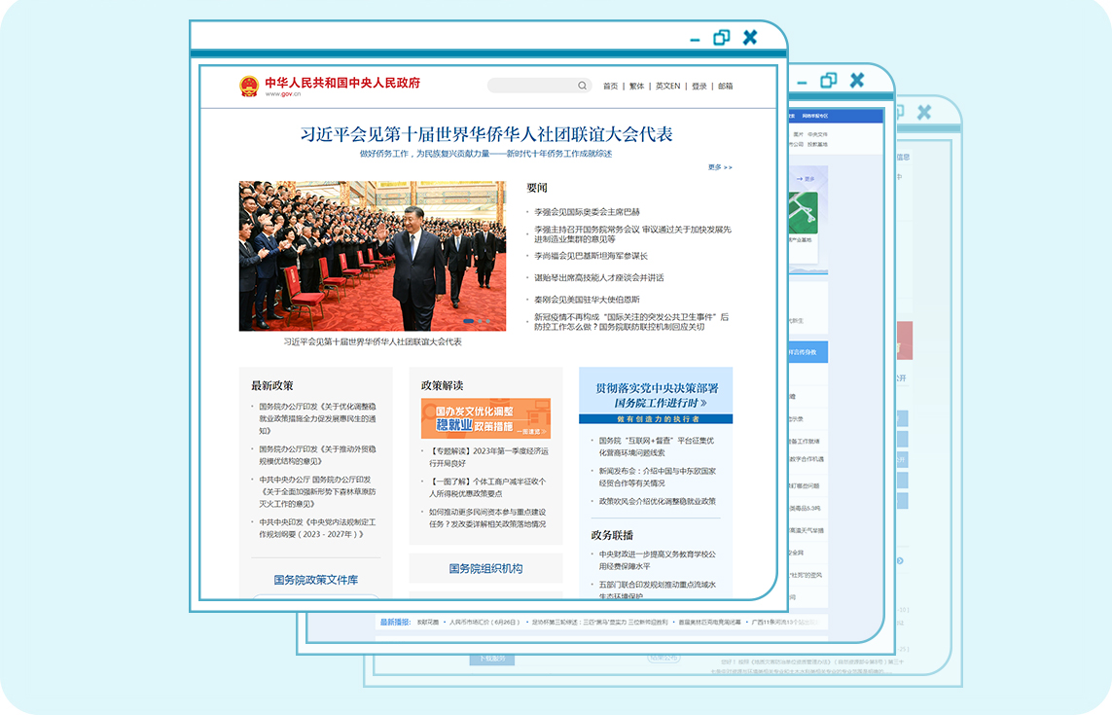This screenshot has width=1112, height=715.
Task: Open 政策吹风会介绍优化调整稳就业政策
Action: tap(658, 502)
